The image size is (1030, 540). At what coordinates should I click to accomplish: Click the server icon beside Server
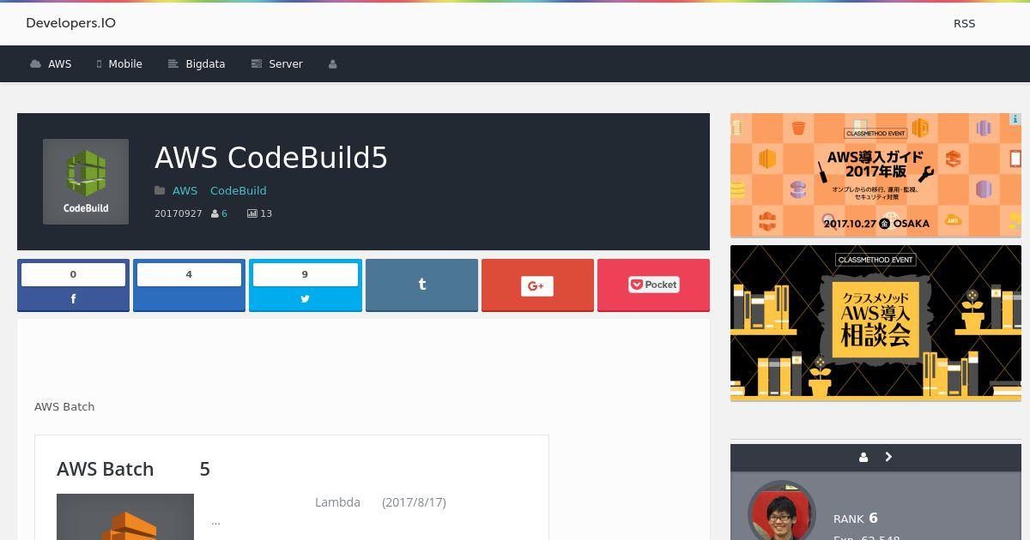256,64
